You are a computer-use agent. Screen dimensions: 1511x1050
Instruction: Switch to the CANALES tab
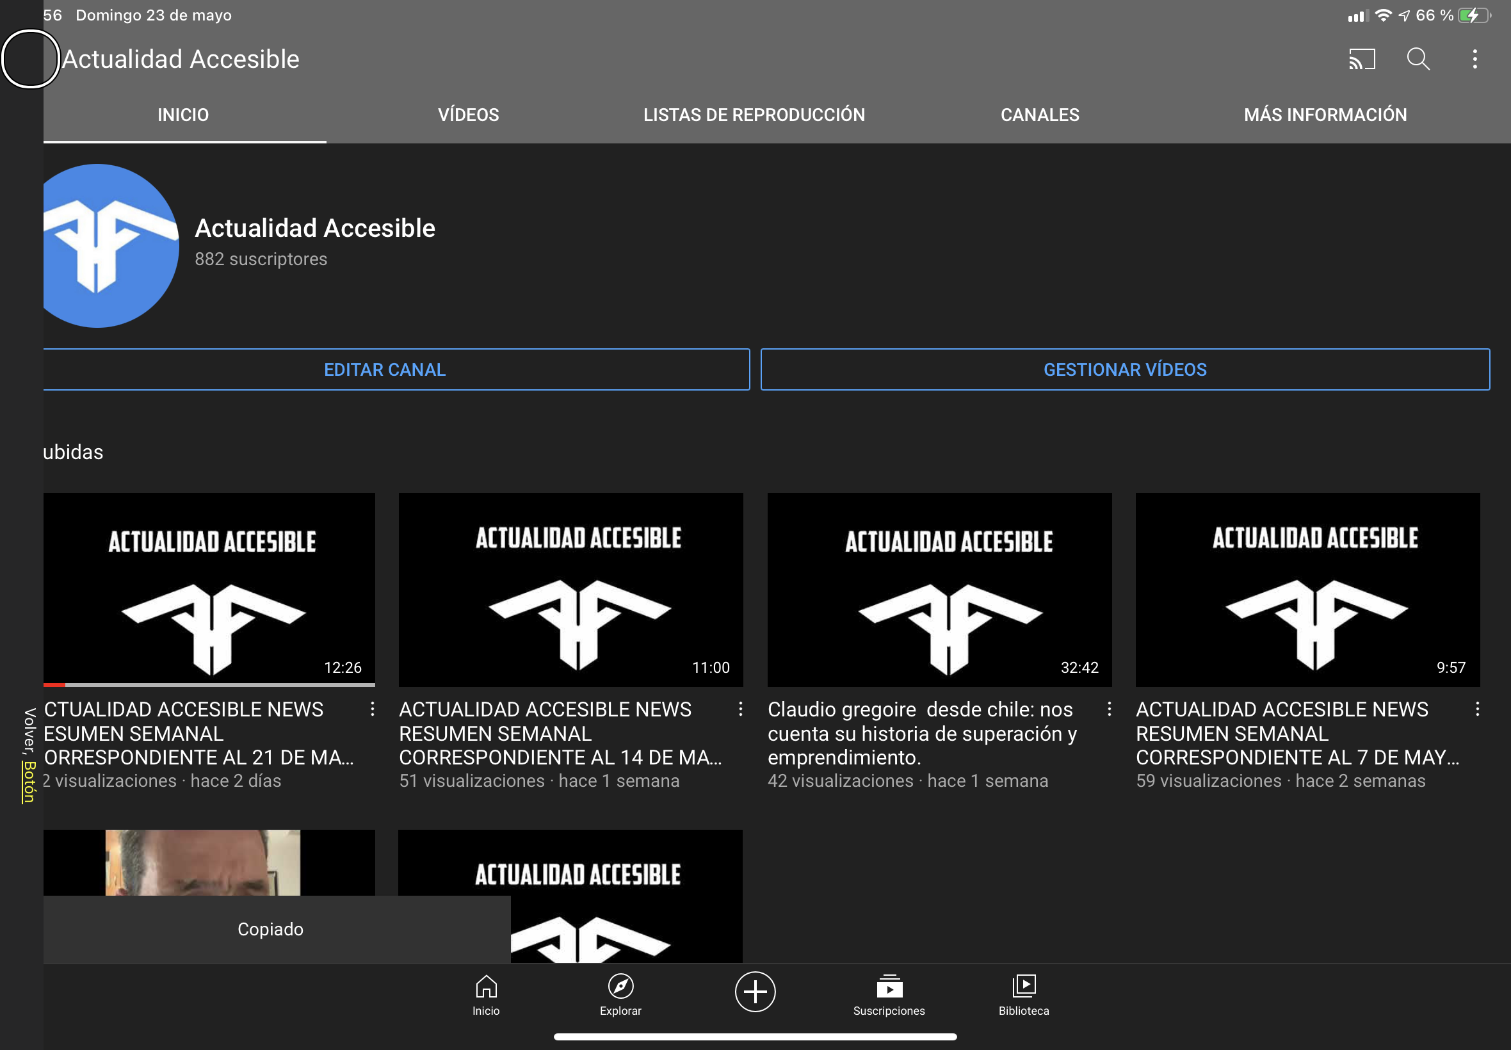(x=1040, y=115)
